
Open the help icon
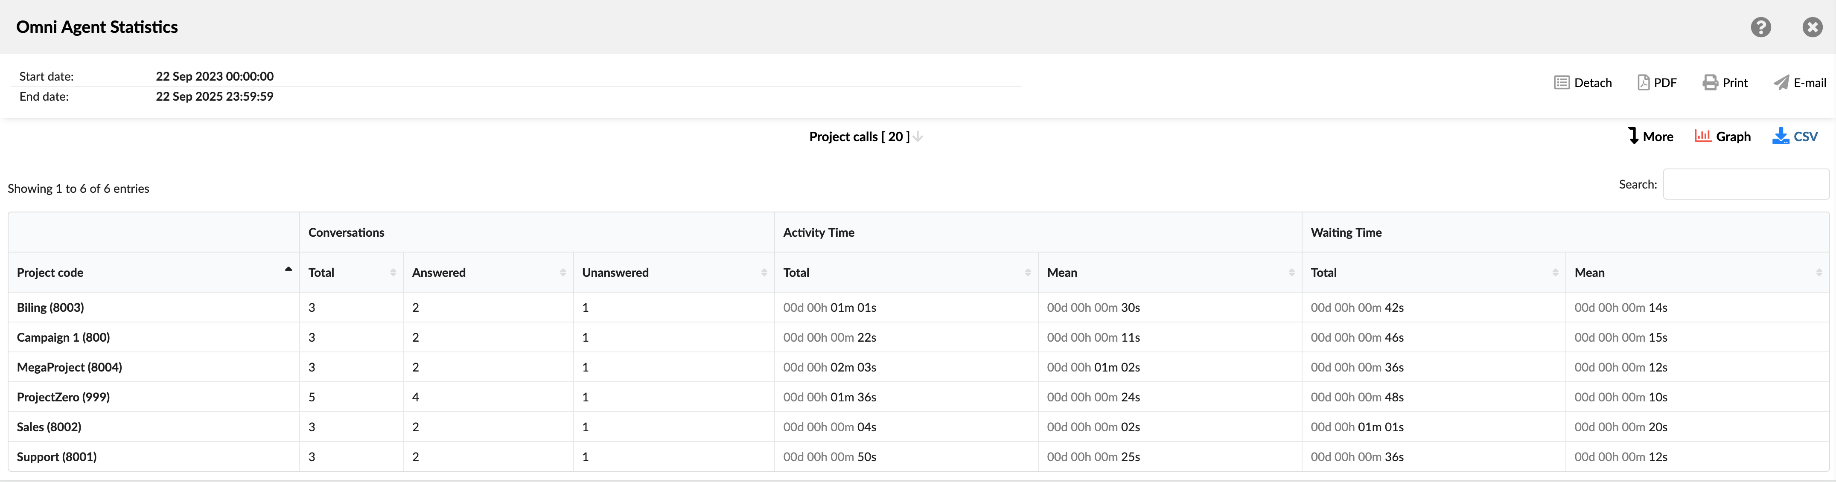pyautogui.click(x=1760, y=27)
